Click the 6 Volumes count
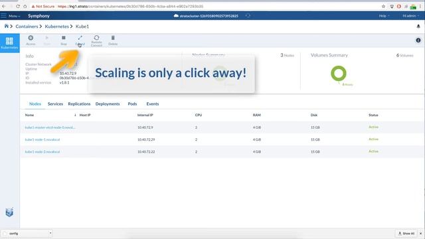The image size is (425, 239). [404, 55]
